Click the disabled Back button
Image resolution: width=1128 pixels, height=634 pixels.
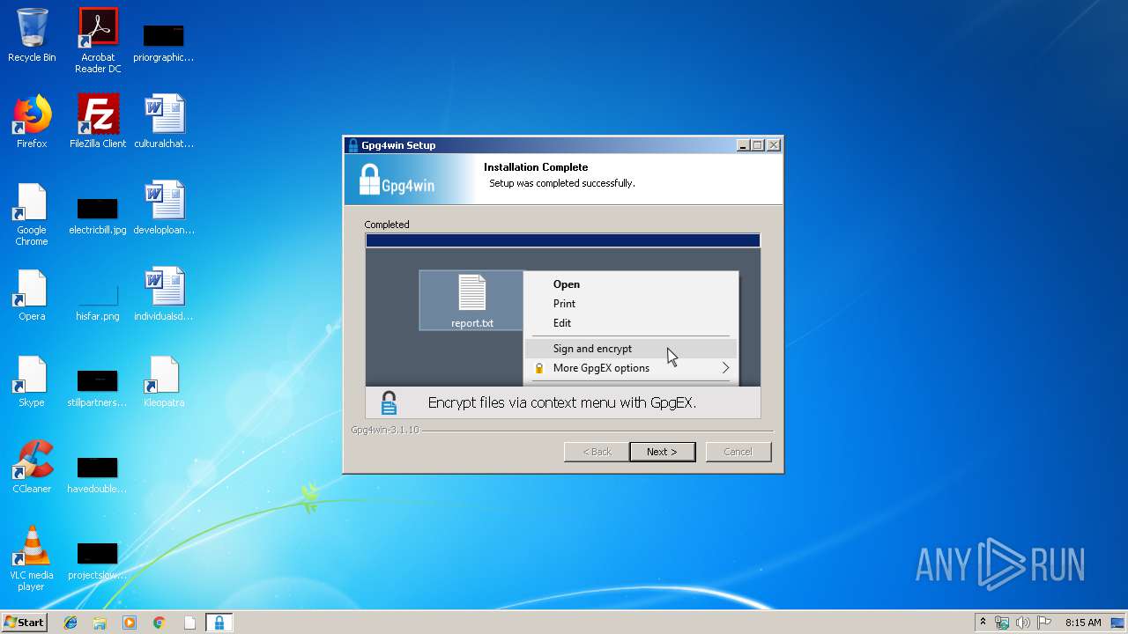click(x=597, y=452)
